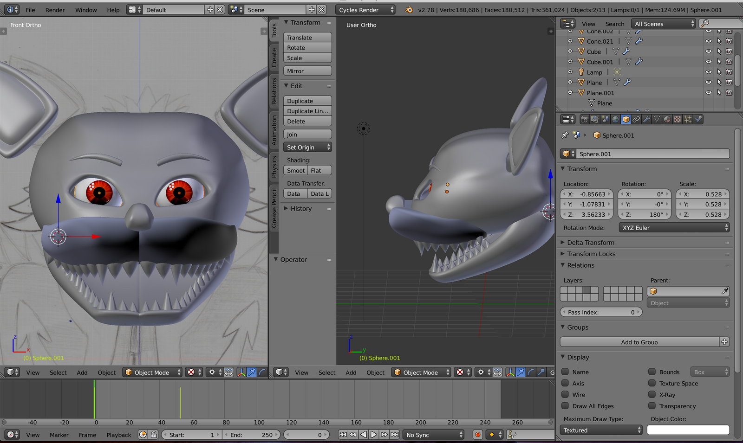743x443 pixels.
Task: Toggle selectability arrow for Cube.001
Action: coord(719,62)
